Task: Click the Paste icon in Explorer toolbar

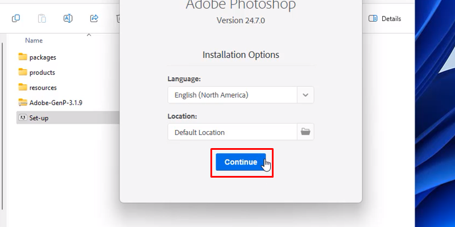Action: tap(42, 19)
